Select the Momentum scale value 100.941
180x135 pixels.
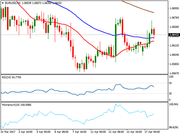pos(174,104)
